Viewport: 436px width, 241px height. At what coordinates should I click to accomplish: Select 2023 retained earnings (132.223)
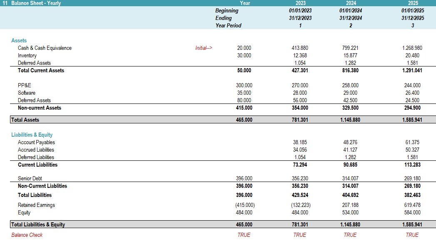click(301, 205)
